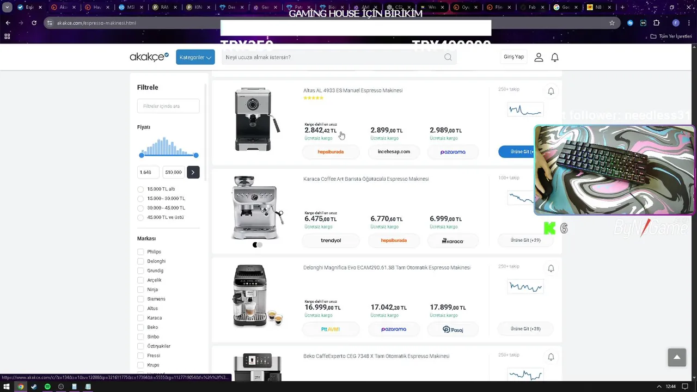697x392 pixels.
Task: Check the Grundig brand filter
Action: tap(140, 271)
